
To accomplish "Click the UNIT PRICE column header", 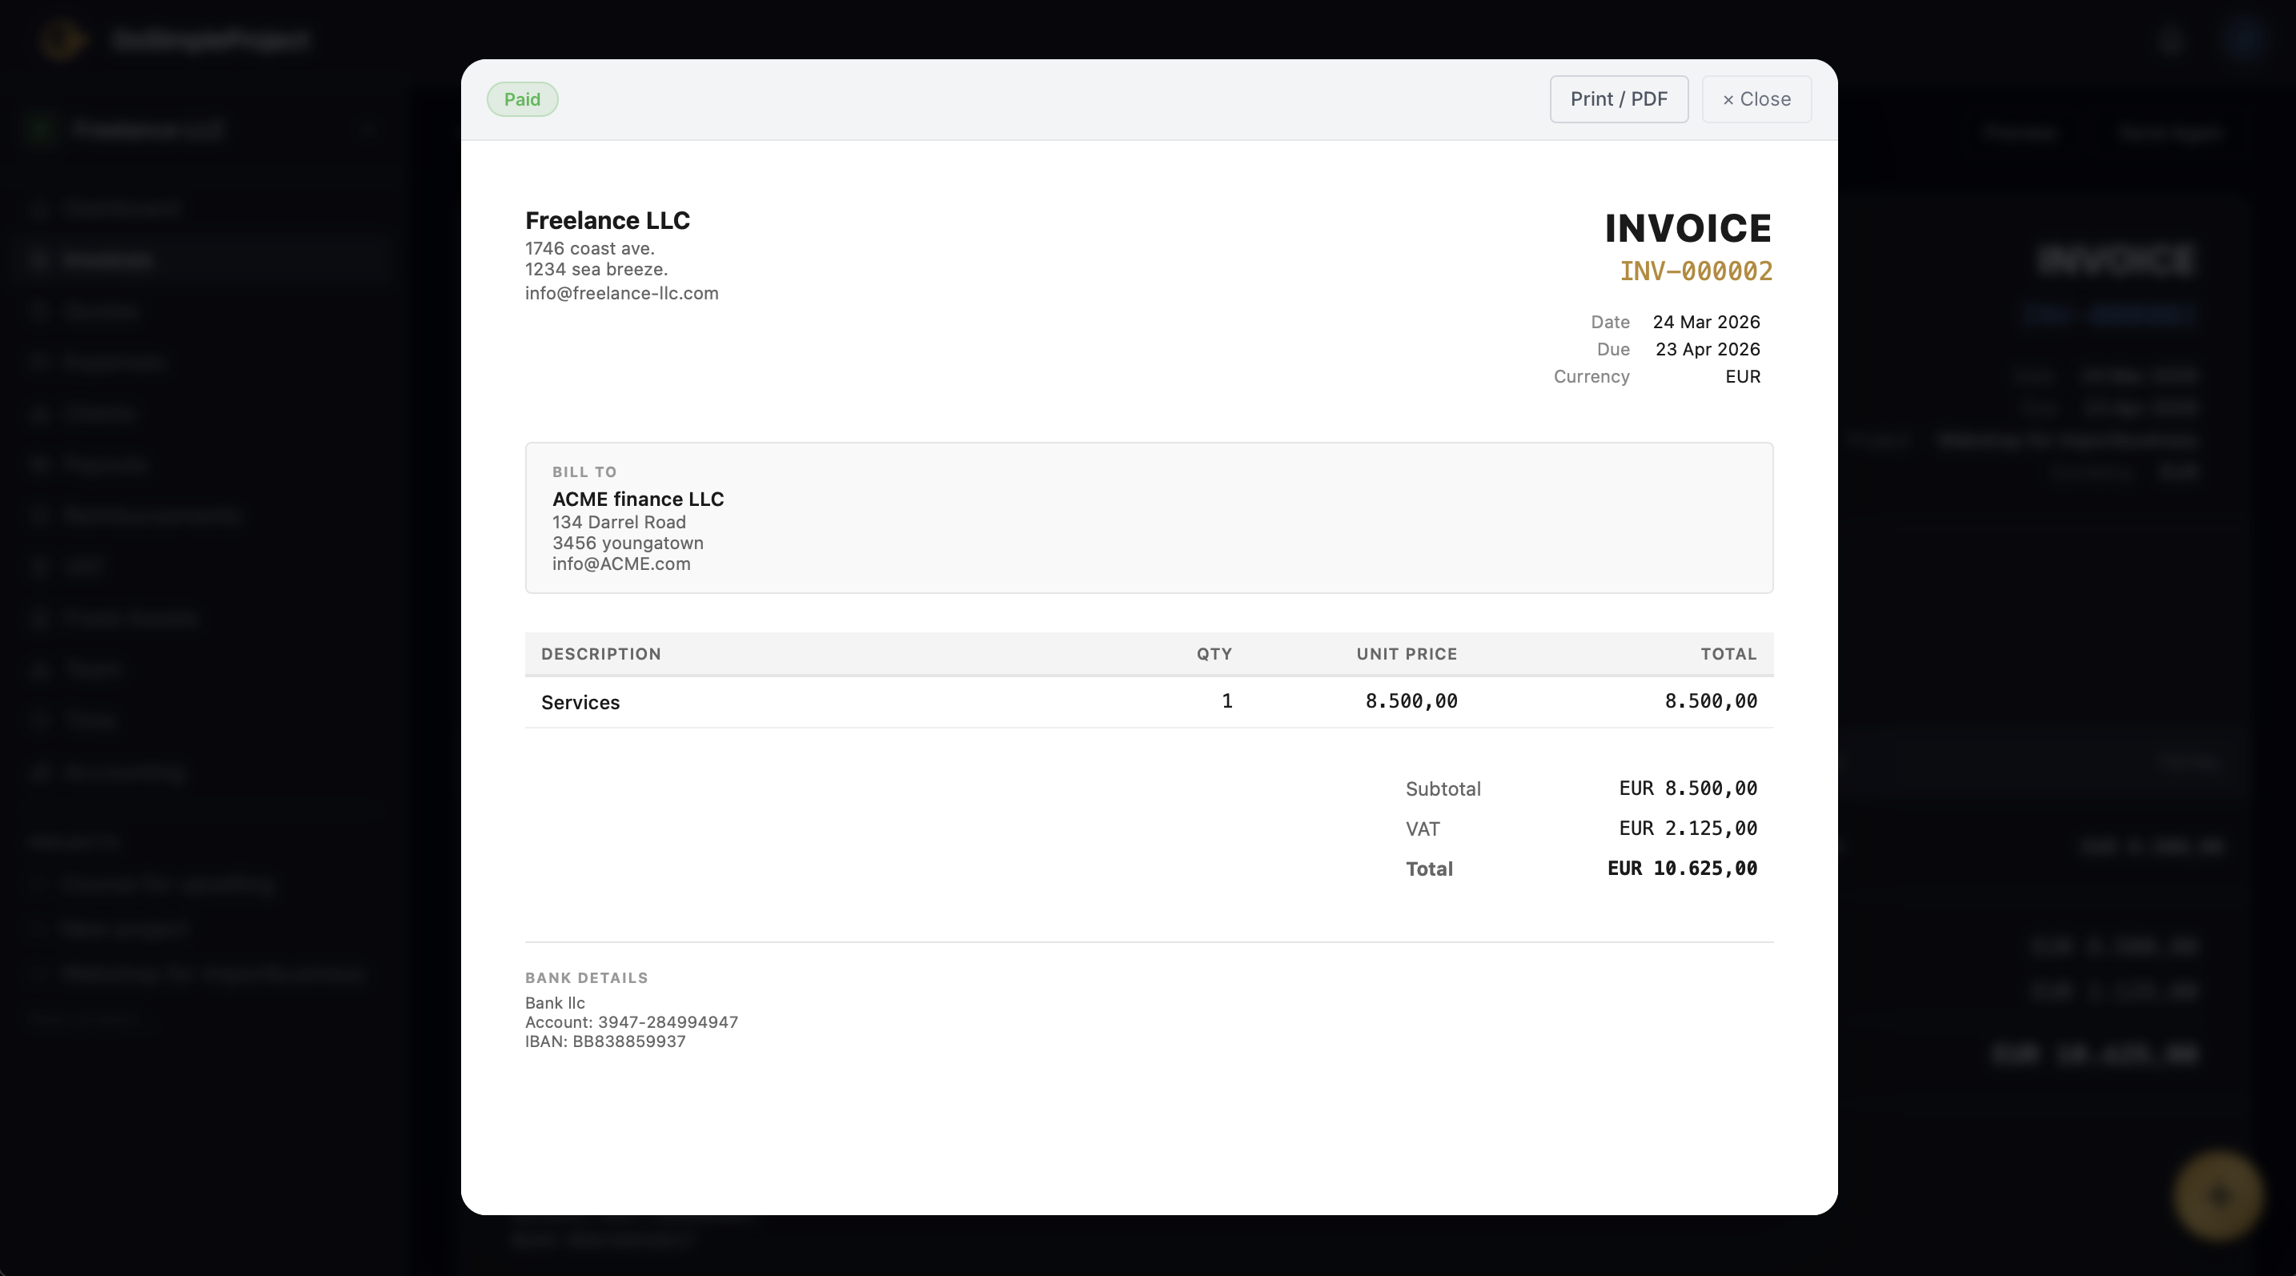I will pos(1407,654).
